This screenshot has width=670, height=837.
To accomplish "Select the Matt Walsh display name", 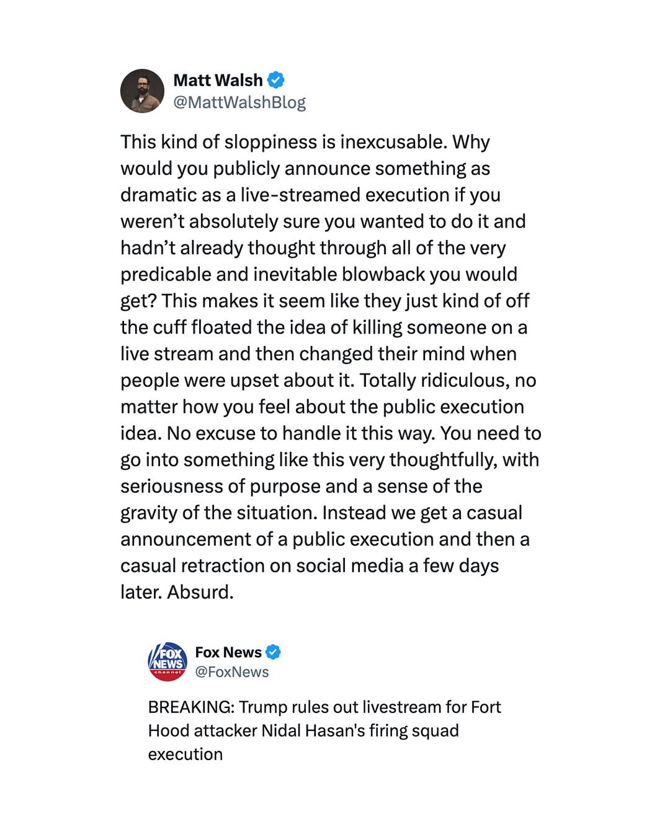I will pyautogui.click(x=218, y=80).
